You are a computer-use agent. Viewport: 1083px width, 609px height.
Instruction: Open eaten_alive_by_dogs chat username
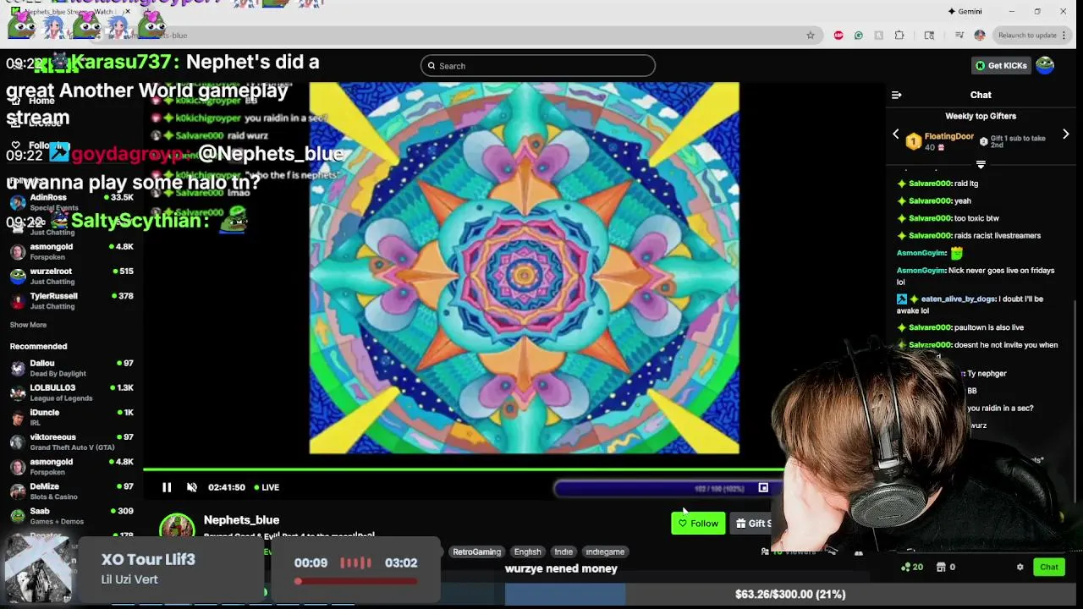(x=958, y=299)
